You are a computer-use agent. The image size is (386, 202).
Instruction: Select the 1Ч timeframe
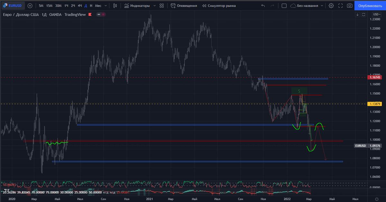click(x=66, y=5)
